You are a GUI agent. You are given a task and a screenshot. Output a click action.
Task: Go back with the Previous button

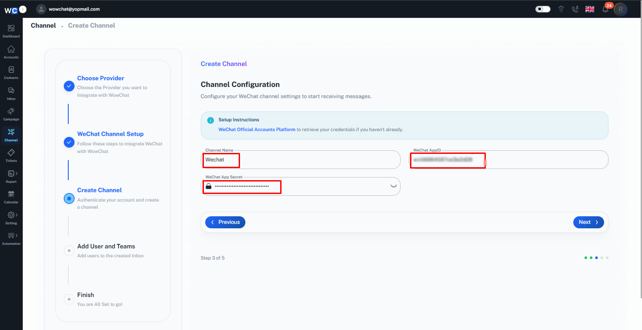pos(225,222)
